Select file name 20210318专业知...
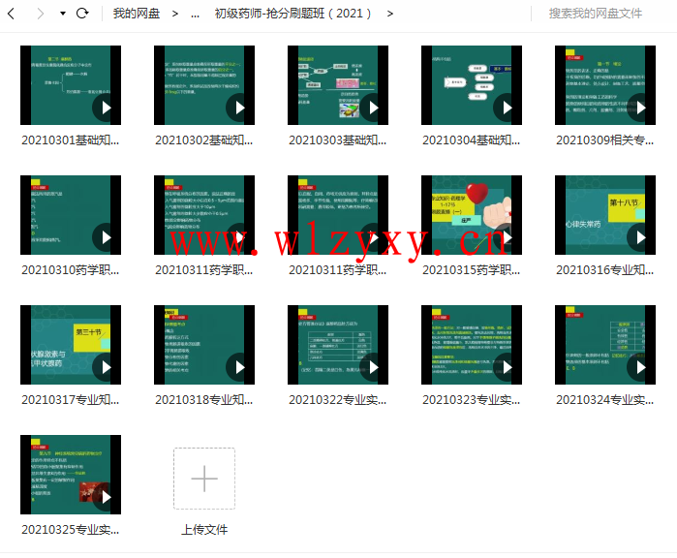 click(204, 400)
